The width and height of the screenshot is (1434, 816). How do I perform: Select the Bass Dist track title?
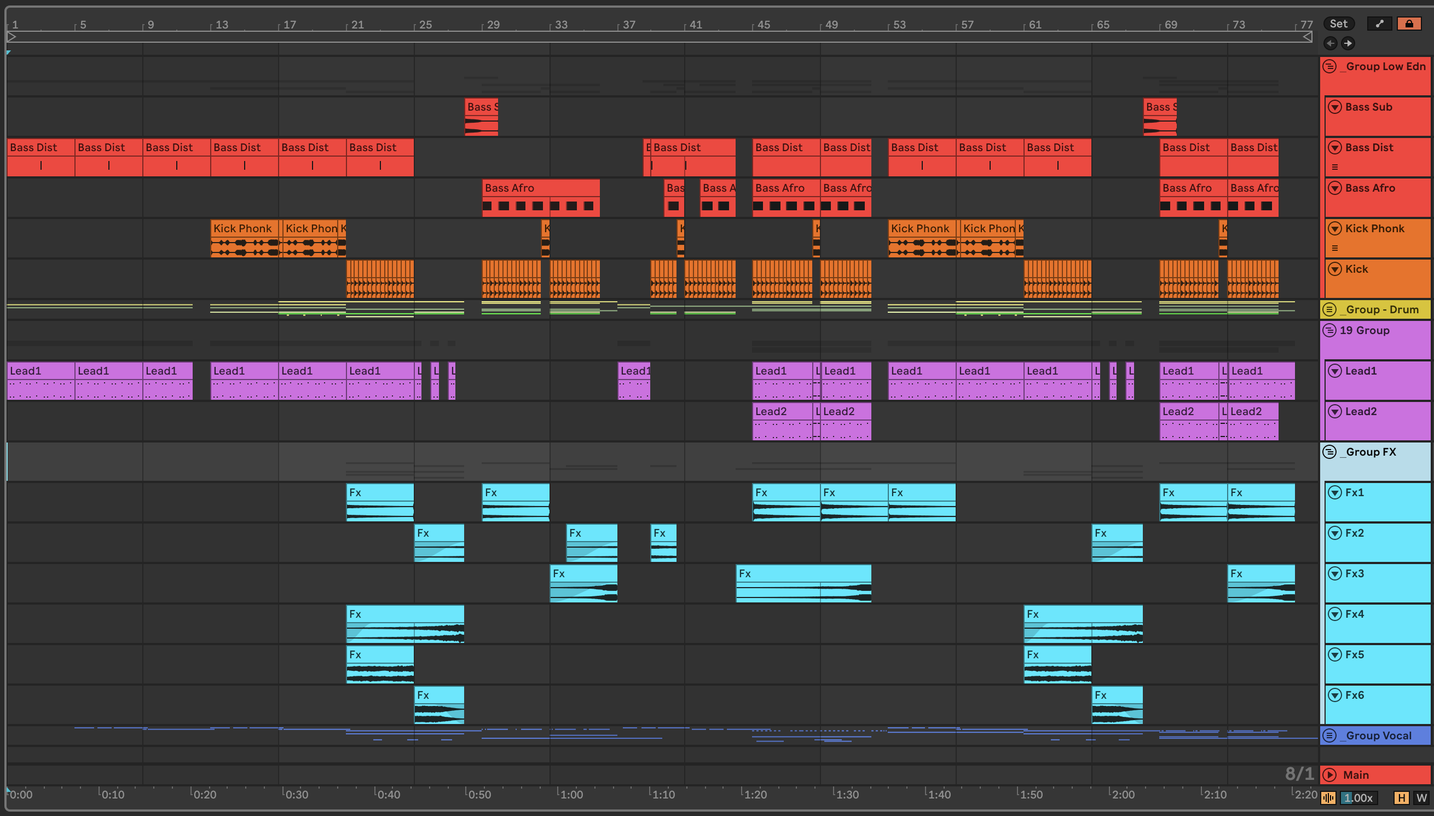[1369, 147]
